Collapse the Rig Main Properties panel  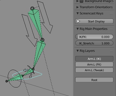78,29
